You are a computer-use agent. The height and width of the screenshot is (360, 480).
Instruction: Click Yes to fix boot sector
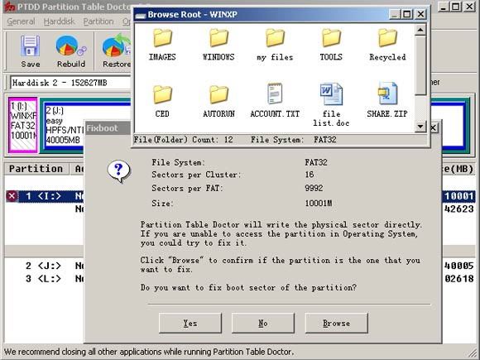tap(190, 323)
